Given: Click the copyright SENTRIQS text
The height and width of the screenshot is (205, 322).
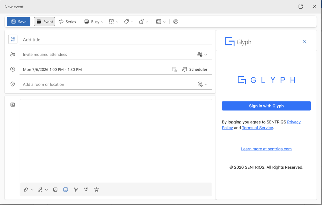Looking at the screenshot, I should pyautogui.click(x=266, y=167).
